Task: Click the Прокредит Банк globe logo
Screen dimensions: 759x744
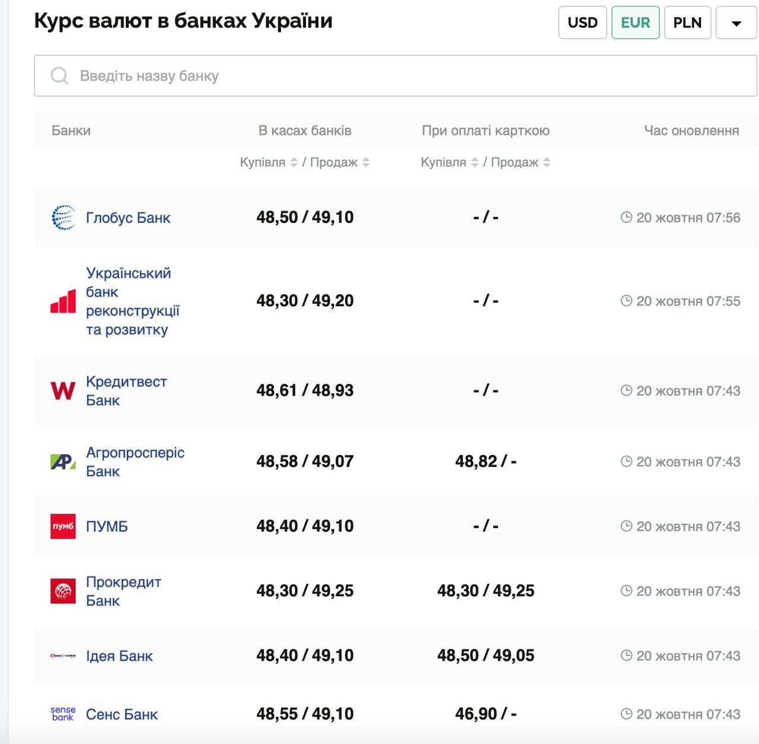Action: point(63,591)
